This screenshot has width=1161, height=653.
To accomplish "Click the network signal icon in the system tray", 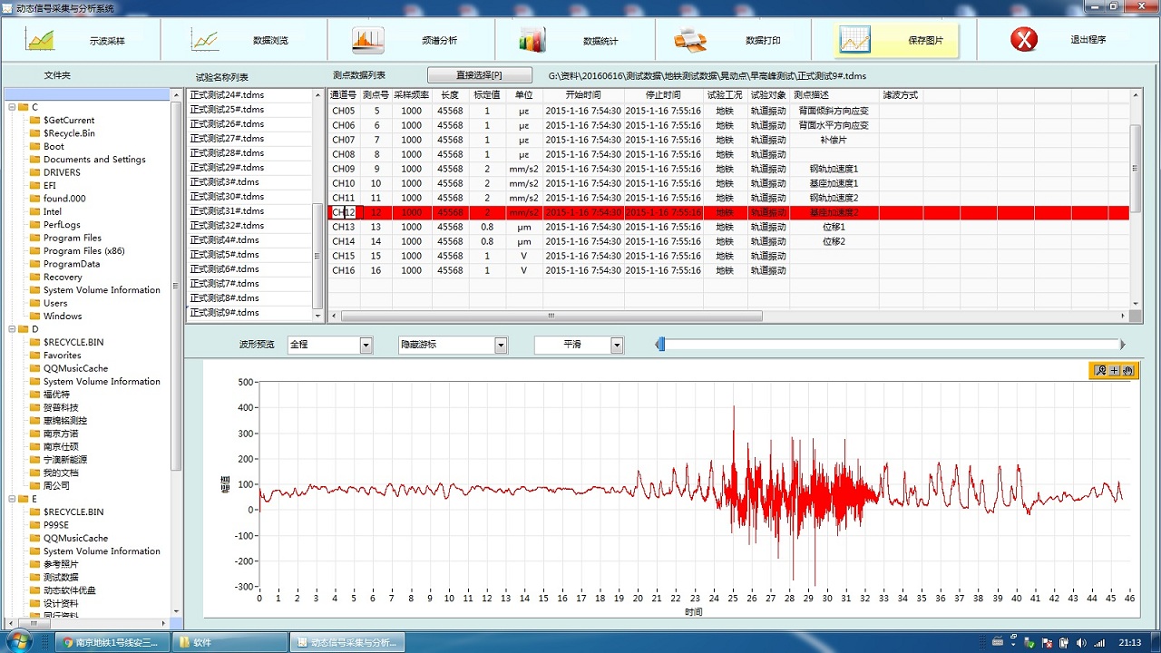I will pos(1099,642).
